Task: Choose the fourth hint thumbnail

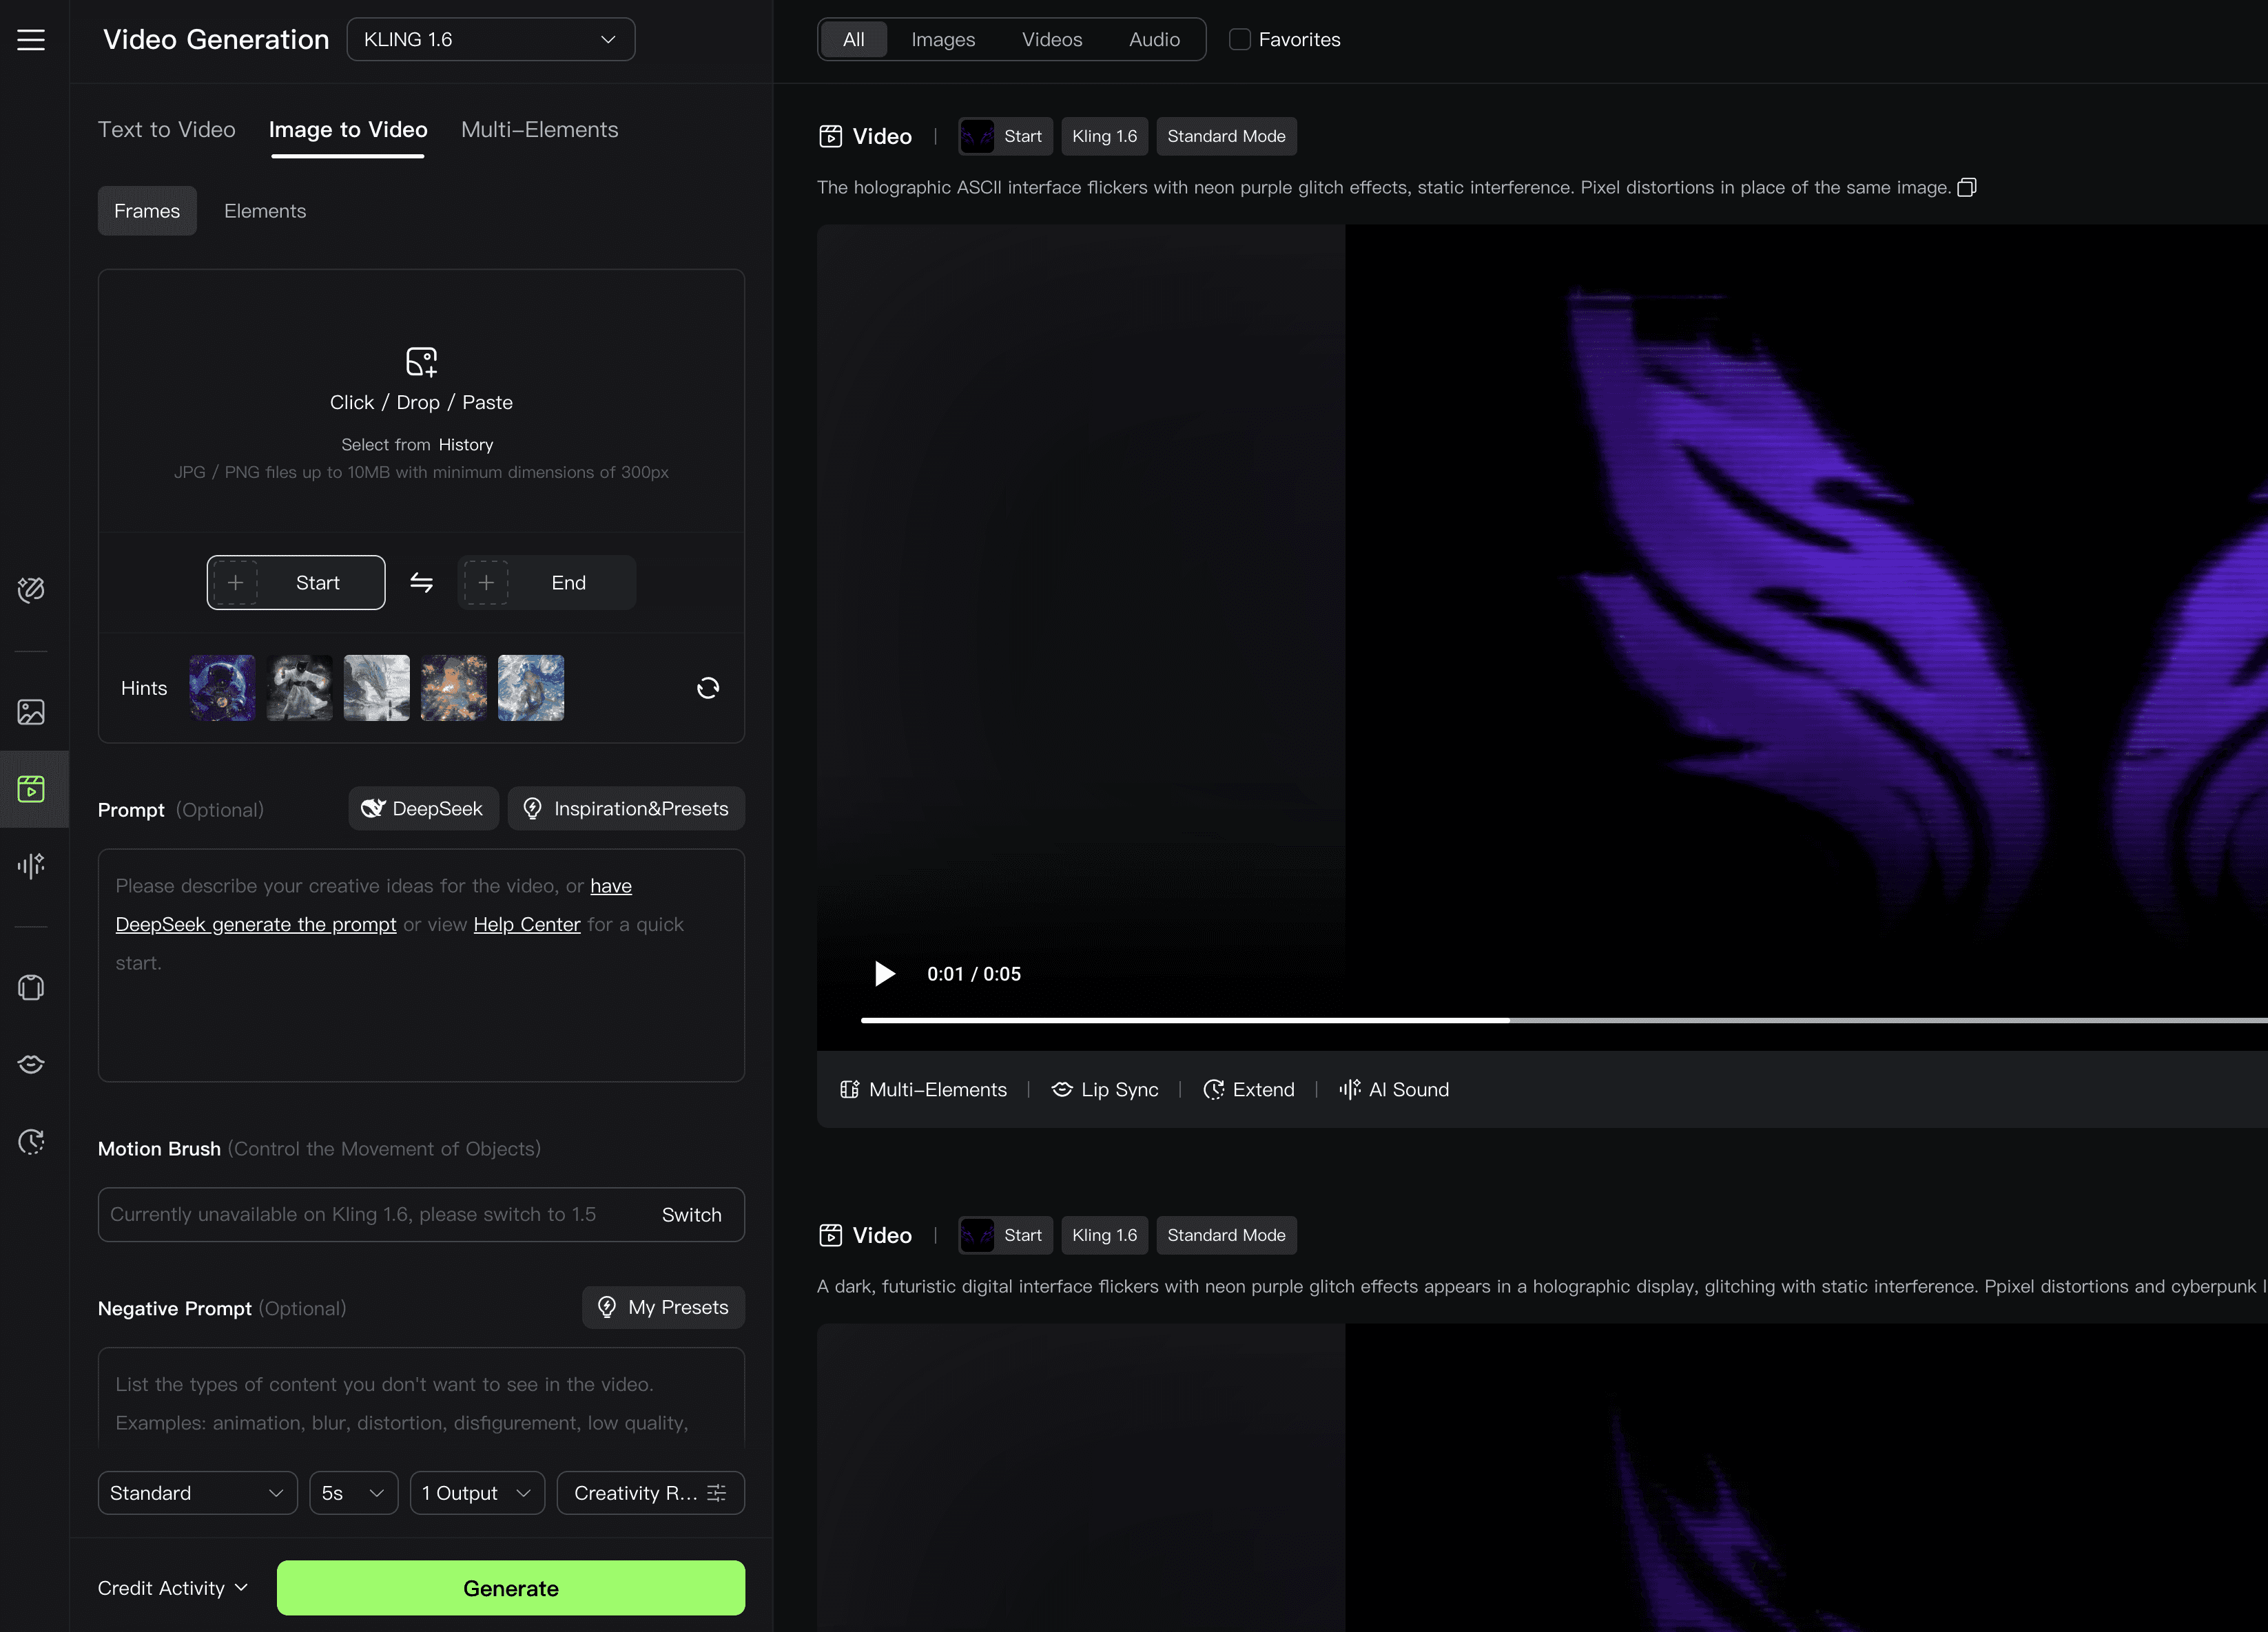Action: click(454, 688)
